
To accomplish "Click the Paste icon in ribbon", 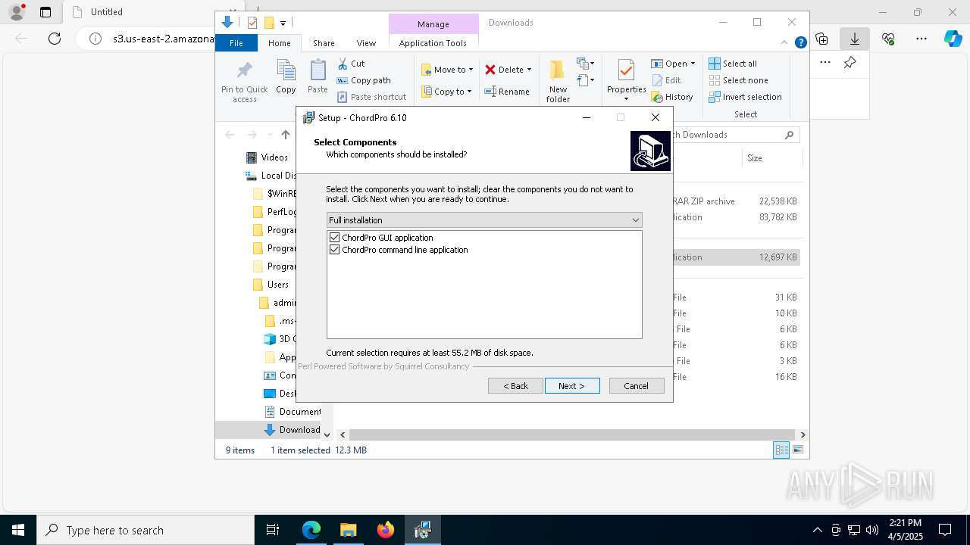I will click(318, 70).
